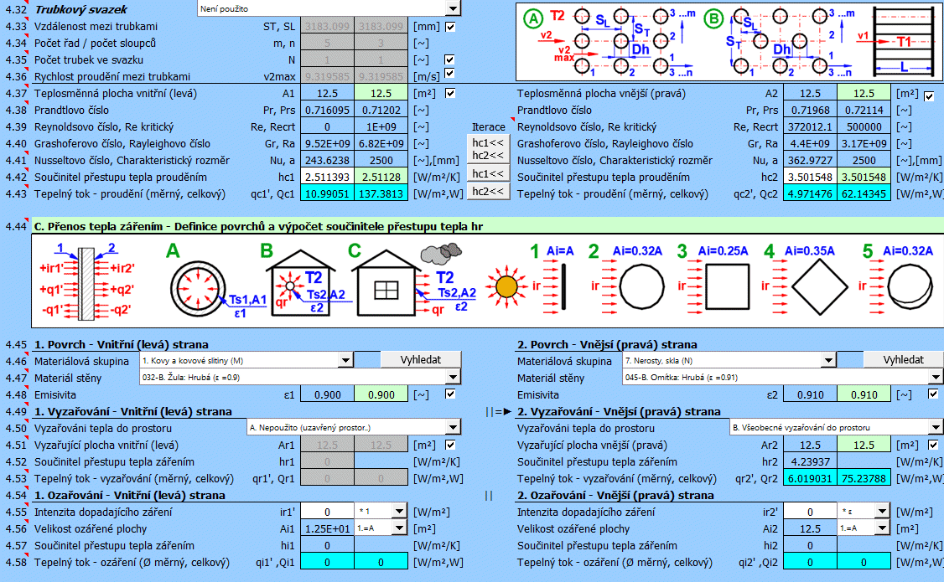Open right Vyzařování tepla do prostoru dropdown

pos(936,427)
